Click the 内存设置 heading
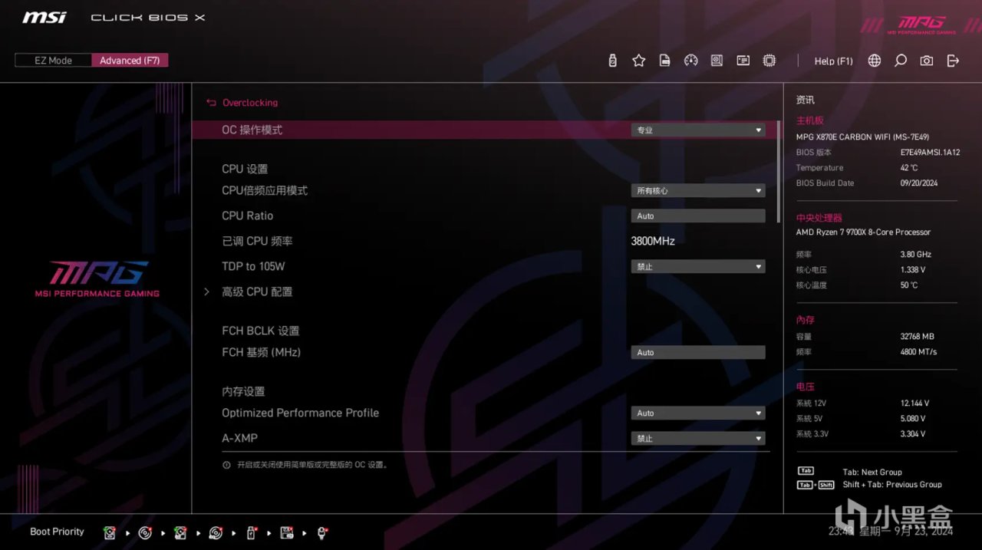Screen dimensions: 982x550 [243, 391]
